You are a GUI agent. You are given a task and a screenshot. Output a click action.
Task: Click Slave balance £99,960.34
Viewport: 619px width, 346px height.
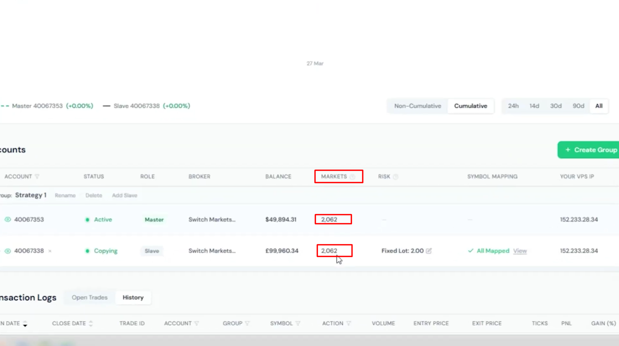[282, 251]
